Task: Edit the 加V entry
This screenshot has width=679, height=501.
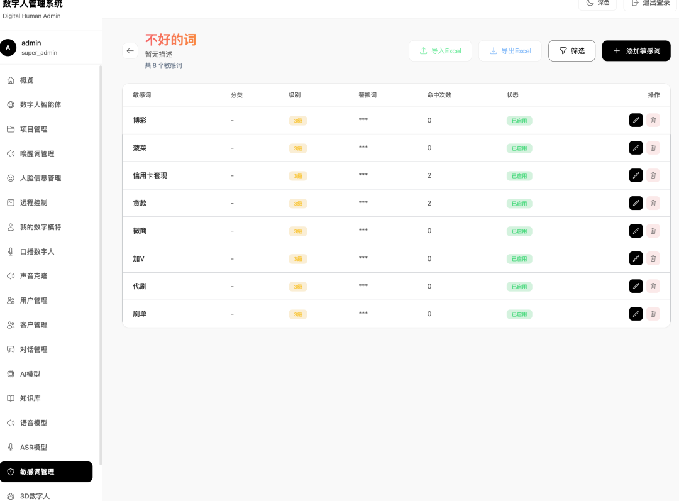Action: coord(636,258)
